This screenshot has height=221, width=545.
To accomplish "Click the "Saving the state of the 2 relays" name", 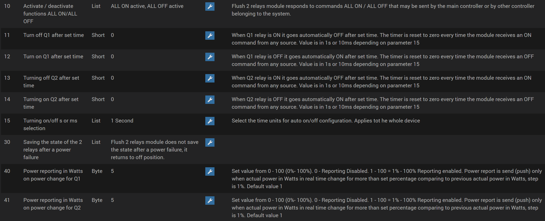I will (x=53, y=150).
